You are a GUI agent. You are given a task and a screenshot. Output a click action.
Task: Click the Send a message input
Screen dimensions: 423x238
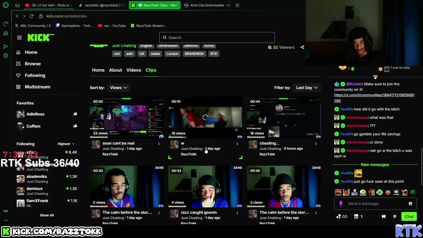(x=375, y=204)
